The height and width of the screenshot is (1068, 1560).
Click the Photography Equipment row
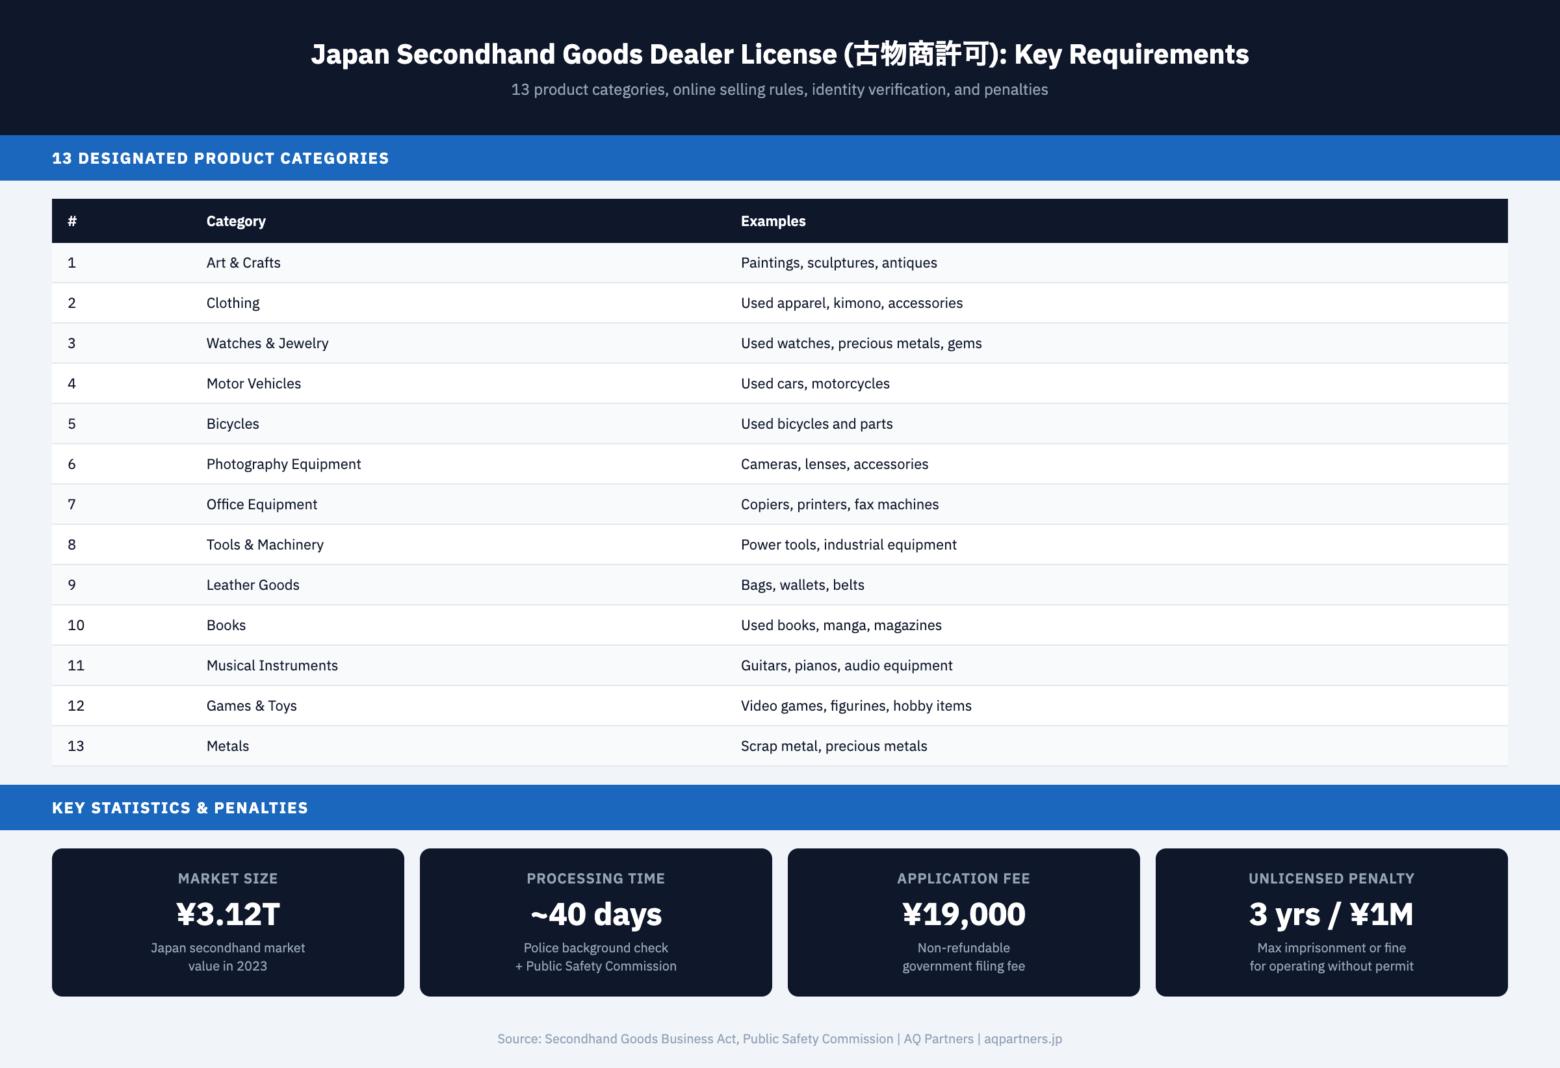[x=283, y=464]
